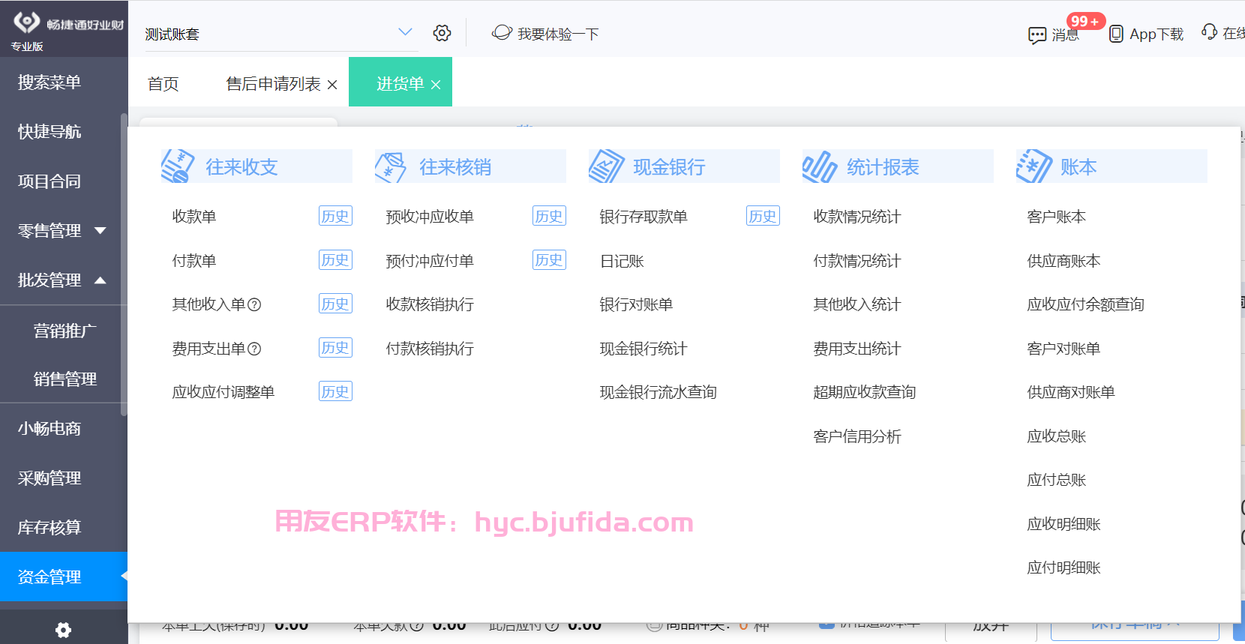
Task: Click help icon next to 其他收入单
Action: [254, 304]
